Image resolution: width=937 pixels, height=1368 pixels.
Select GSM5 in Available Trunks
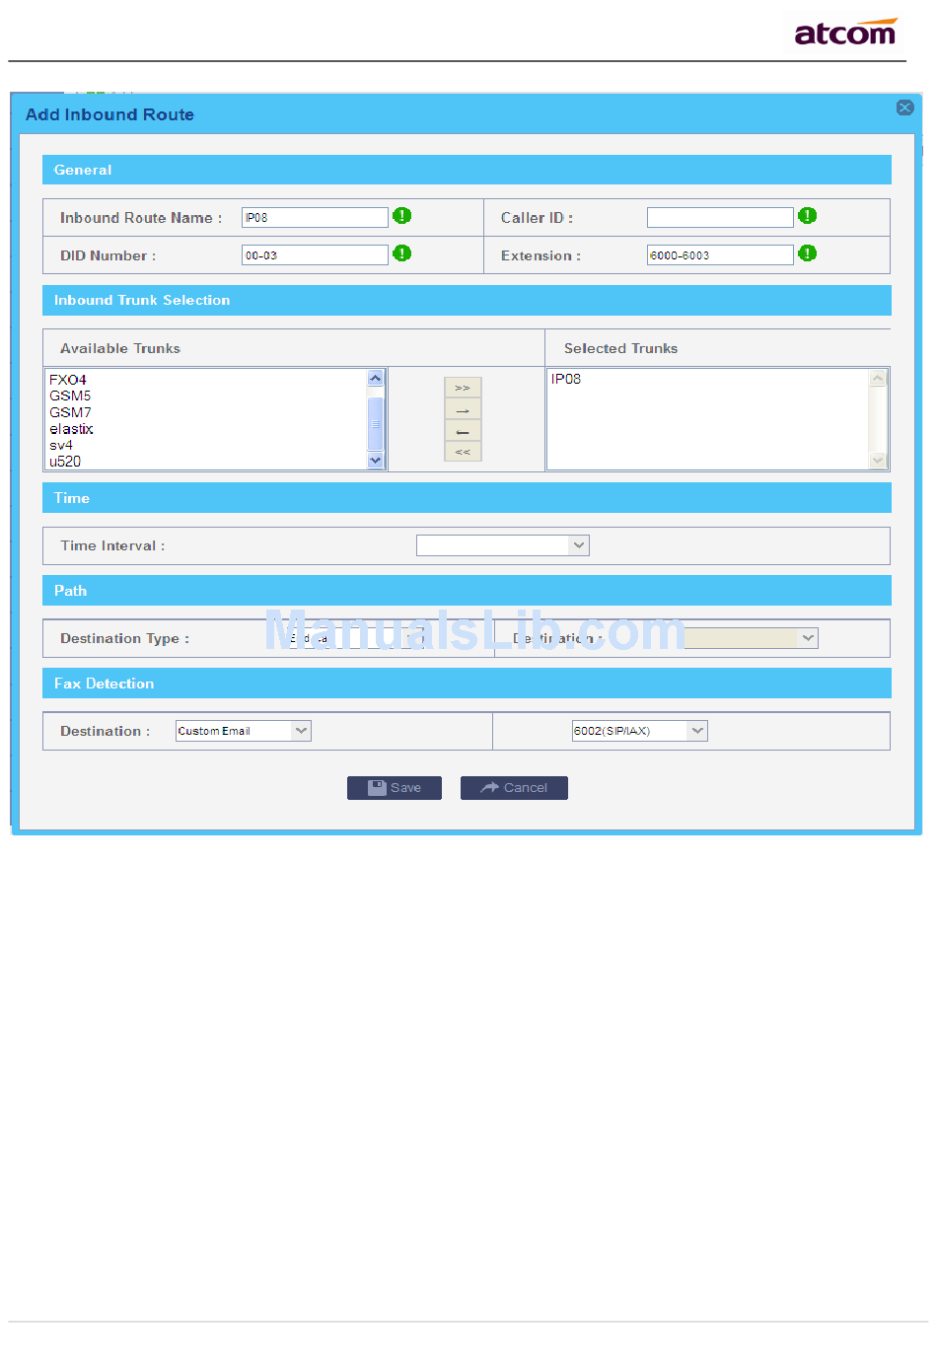click(70, 396)
